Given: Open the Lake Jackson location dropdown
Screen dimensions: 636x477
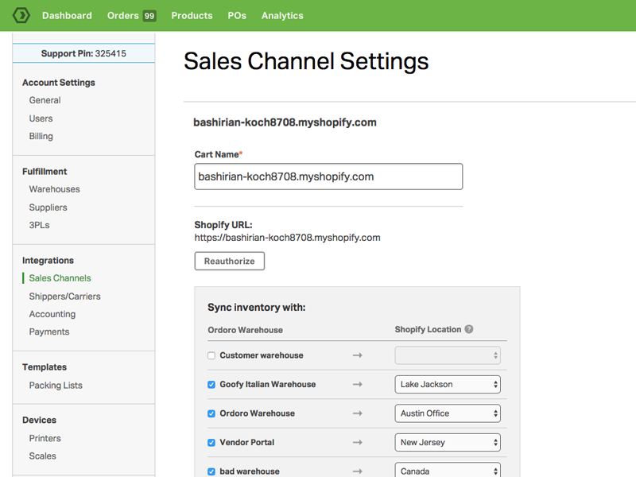Looking at the screenshot, I should tap(448, 385).
